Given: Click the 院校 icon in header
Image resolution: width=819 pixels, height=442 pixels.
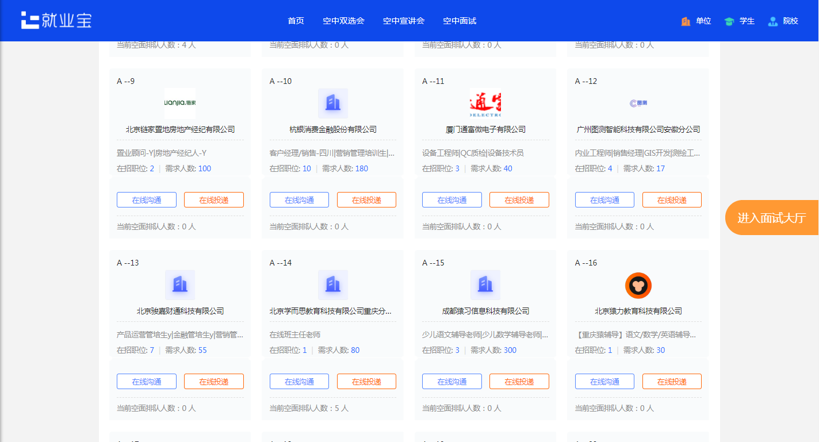Looking at the screenshot, I should tap(773, 21).
